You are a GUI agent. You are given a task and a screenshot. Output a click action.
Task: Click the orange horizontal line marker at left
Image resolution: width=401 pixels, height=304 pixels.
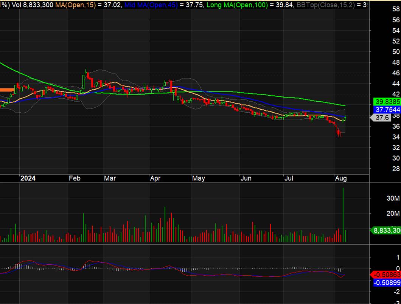tap(6, 90)
